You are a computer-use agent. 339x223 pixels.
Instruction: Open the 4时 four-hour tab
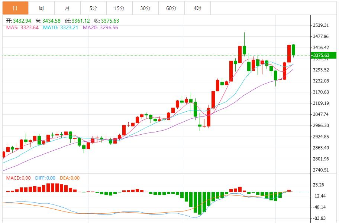tap(197, 8)
